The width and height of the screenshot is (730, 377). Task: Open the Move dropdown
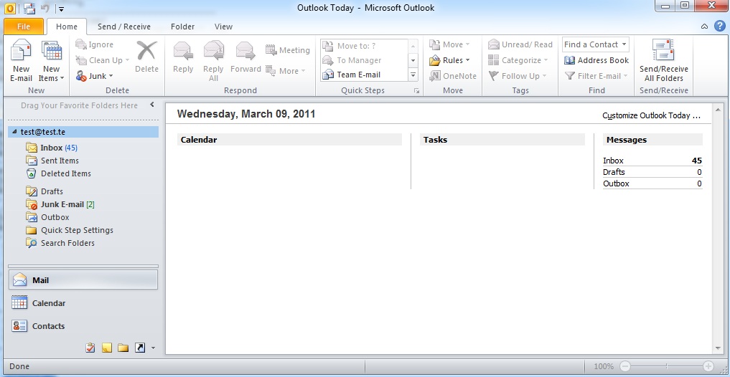point(449,44)
